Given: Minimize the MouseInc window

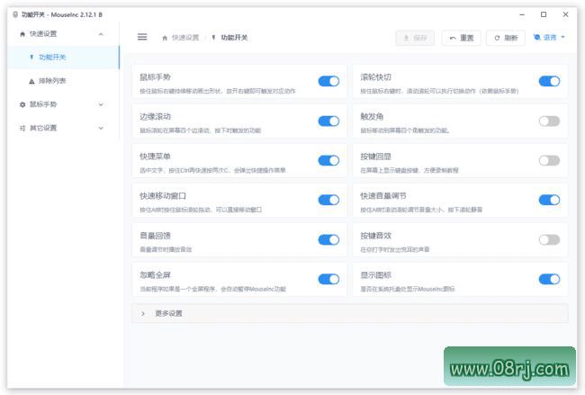Looking at the screenshot, I should (522, 14).
